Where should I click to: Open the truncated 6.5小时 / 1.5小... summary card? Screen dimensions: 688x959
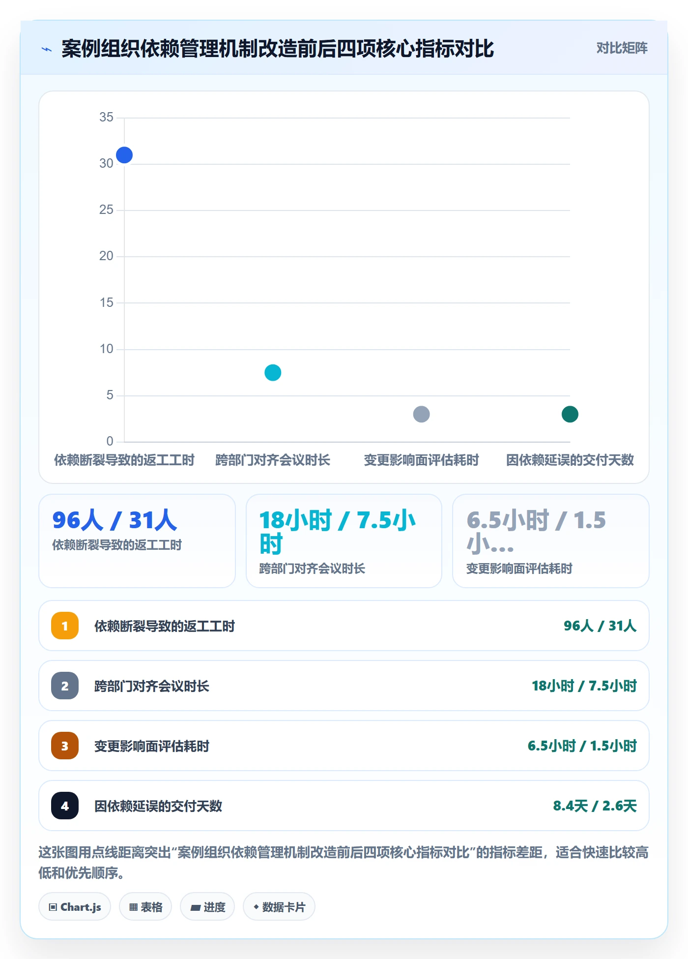click(x=551, y=541)
